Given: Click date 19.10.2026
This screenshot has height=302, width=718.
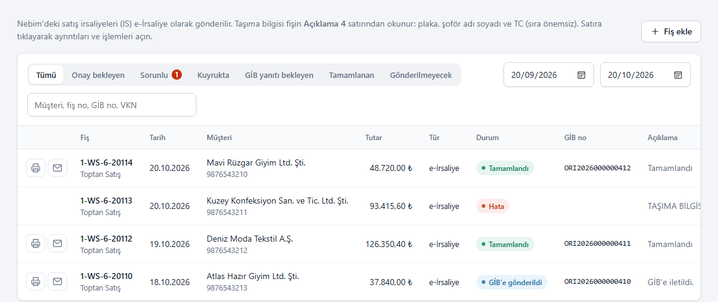Looking at the screenshot, I should 169,244.
